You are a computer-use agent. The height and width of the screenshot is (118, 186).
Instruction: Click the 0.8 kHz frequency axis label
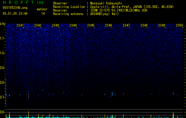click(x=2, y=83)
